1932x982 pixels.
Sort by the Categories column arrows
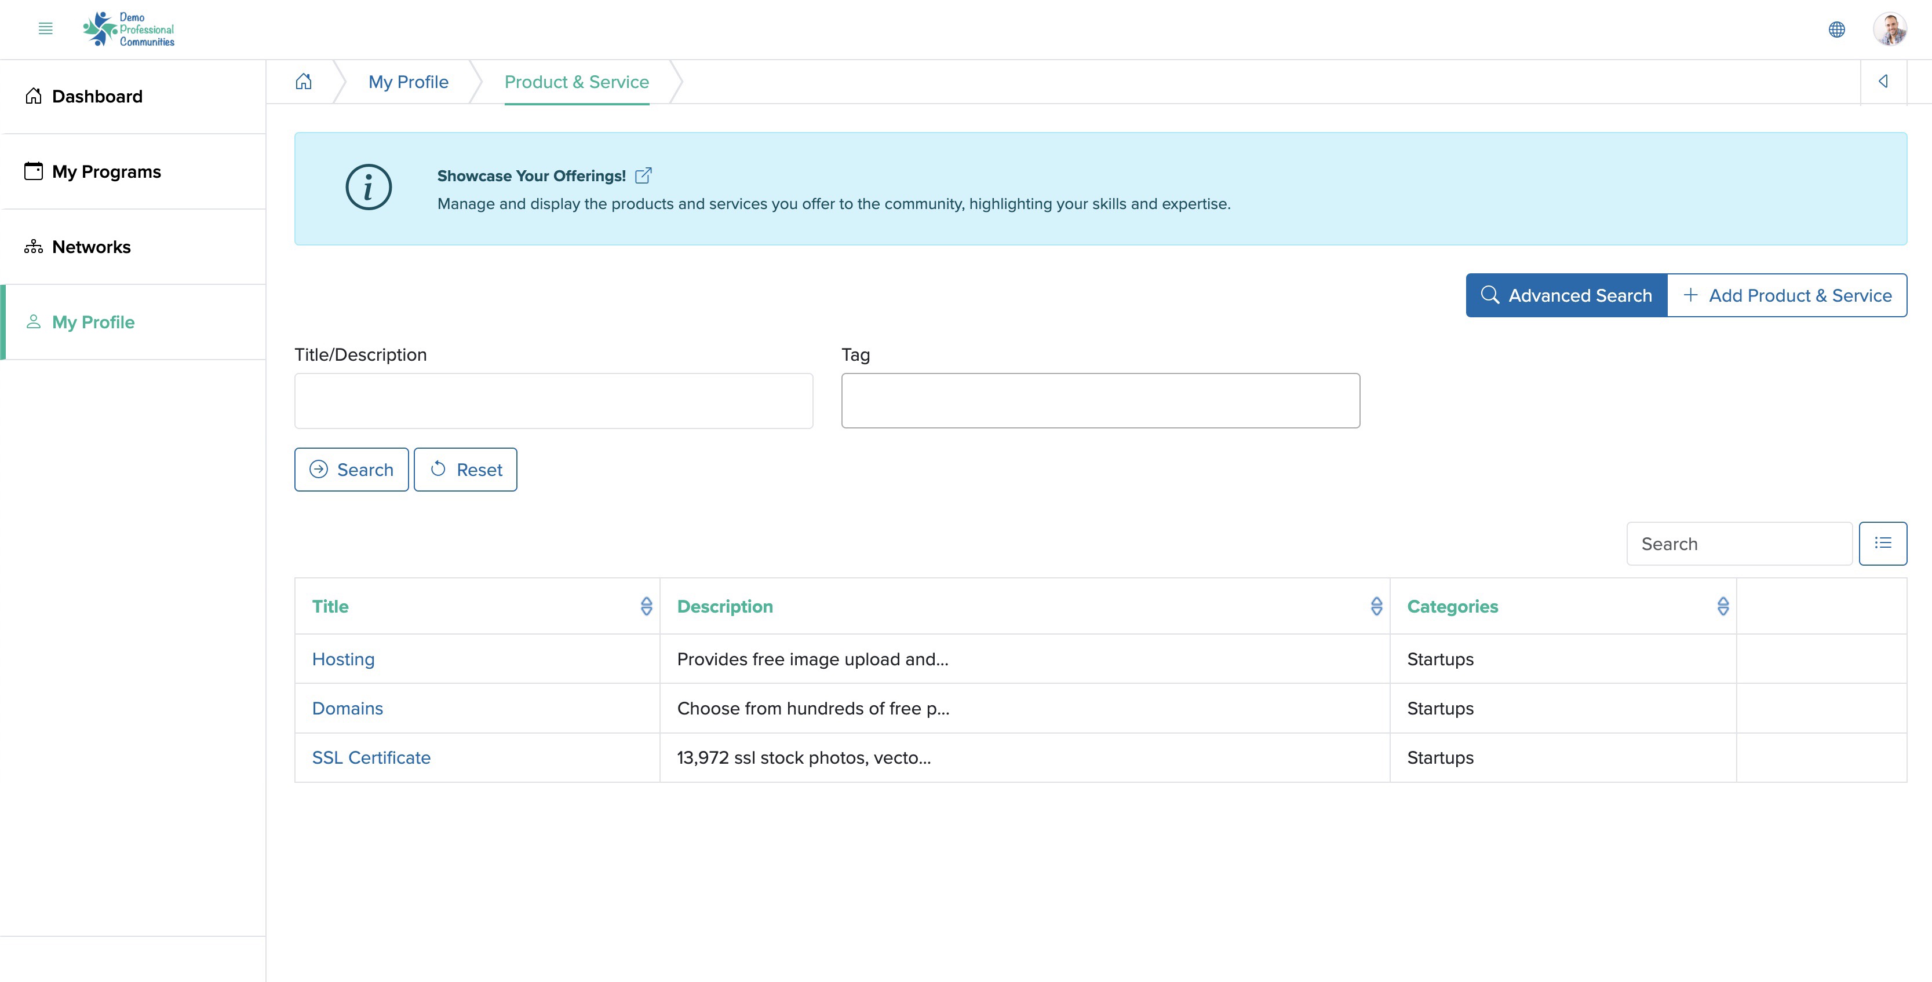tap(1723, 606)
